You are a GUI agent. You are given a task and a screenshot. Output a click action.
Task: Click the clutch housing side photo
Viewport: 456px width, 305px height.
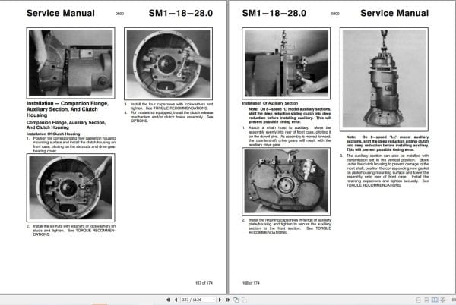click(71, 63)
